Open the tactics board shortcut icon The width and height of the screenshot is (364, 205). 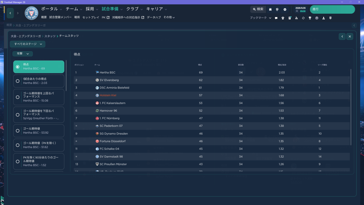(x=290, y=18)
